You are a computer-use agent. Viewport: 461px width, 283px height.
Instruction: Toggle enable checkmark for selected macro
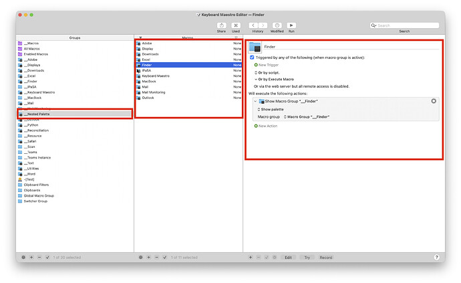tap(164, 257)
